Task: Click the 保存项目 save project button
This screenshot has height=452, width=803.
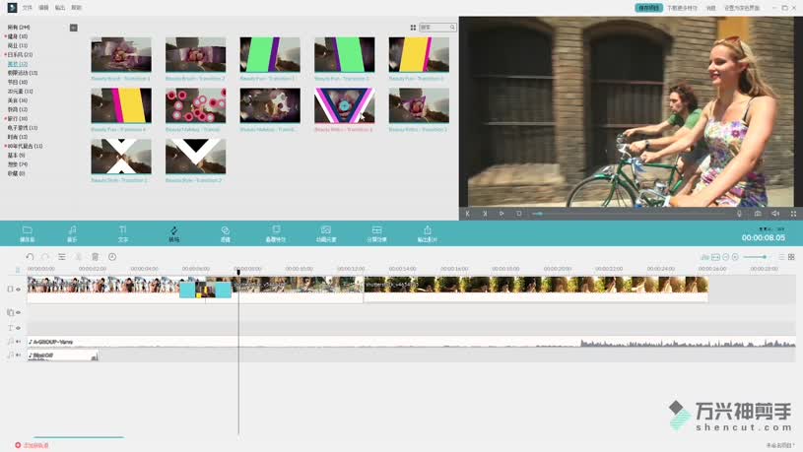Action: coord(649,8)
